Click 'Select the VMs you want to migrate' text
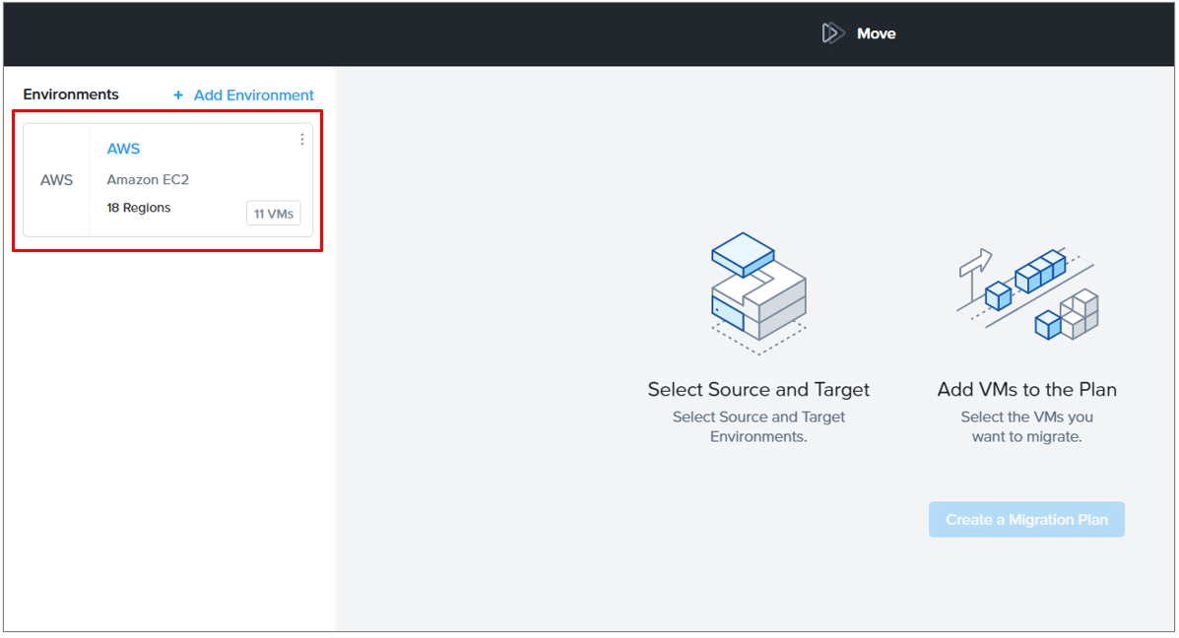1179x638 pixels. click(x=1027, y=427)
